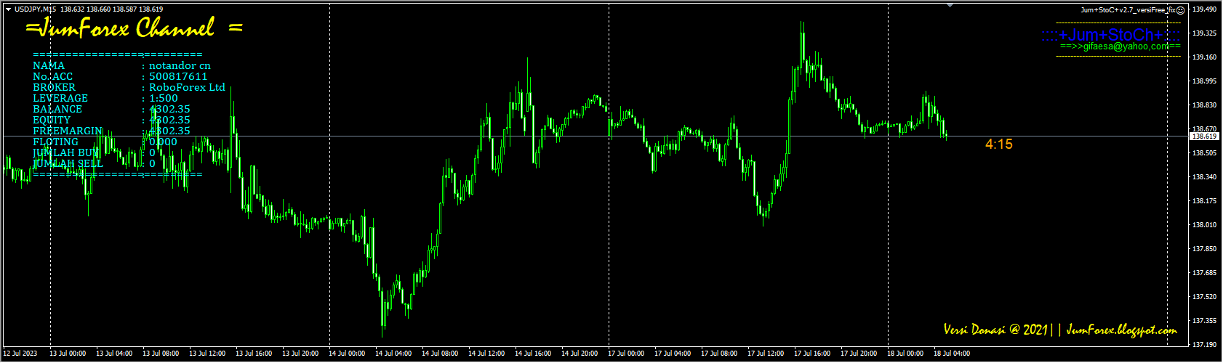Click the 18 Jul 04:00 time label
The image size is (1223, 363).
(x=952, y=354)
